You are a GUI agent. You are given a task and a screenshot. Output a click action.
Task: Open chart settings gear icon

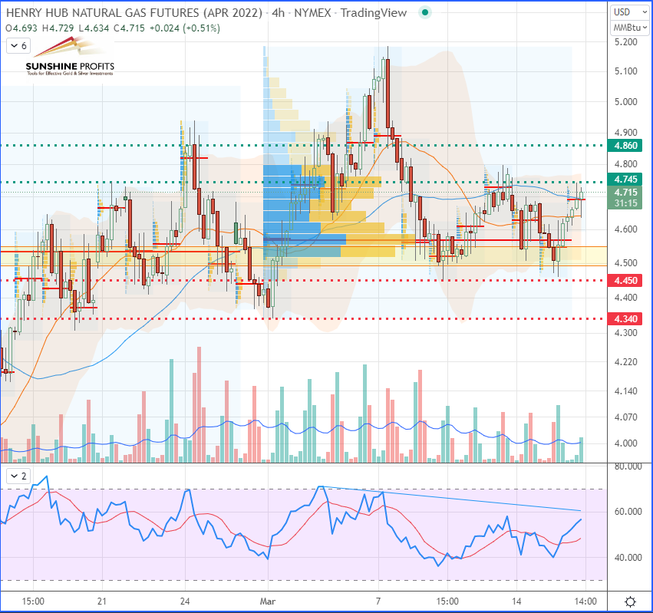[631, 601]
